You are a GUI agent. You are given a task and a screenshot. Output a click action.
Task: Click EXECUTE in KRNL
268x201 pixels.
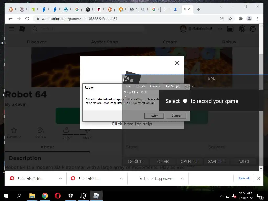(x=136, y=161)
